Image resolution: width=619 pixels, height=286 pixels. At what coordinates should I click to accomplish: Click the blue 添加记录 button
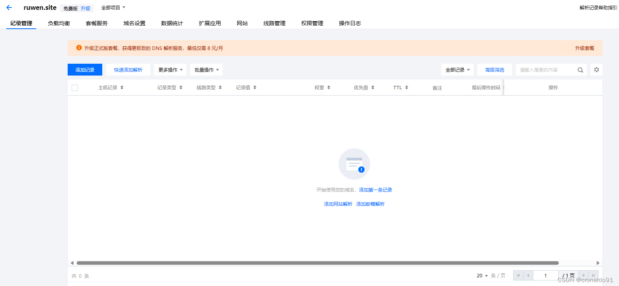pos(85,70)
